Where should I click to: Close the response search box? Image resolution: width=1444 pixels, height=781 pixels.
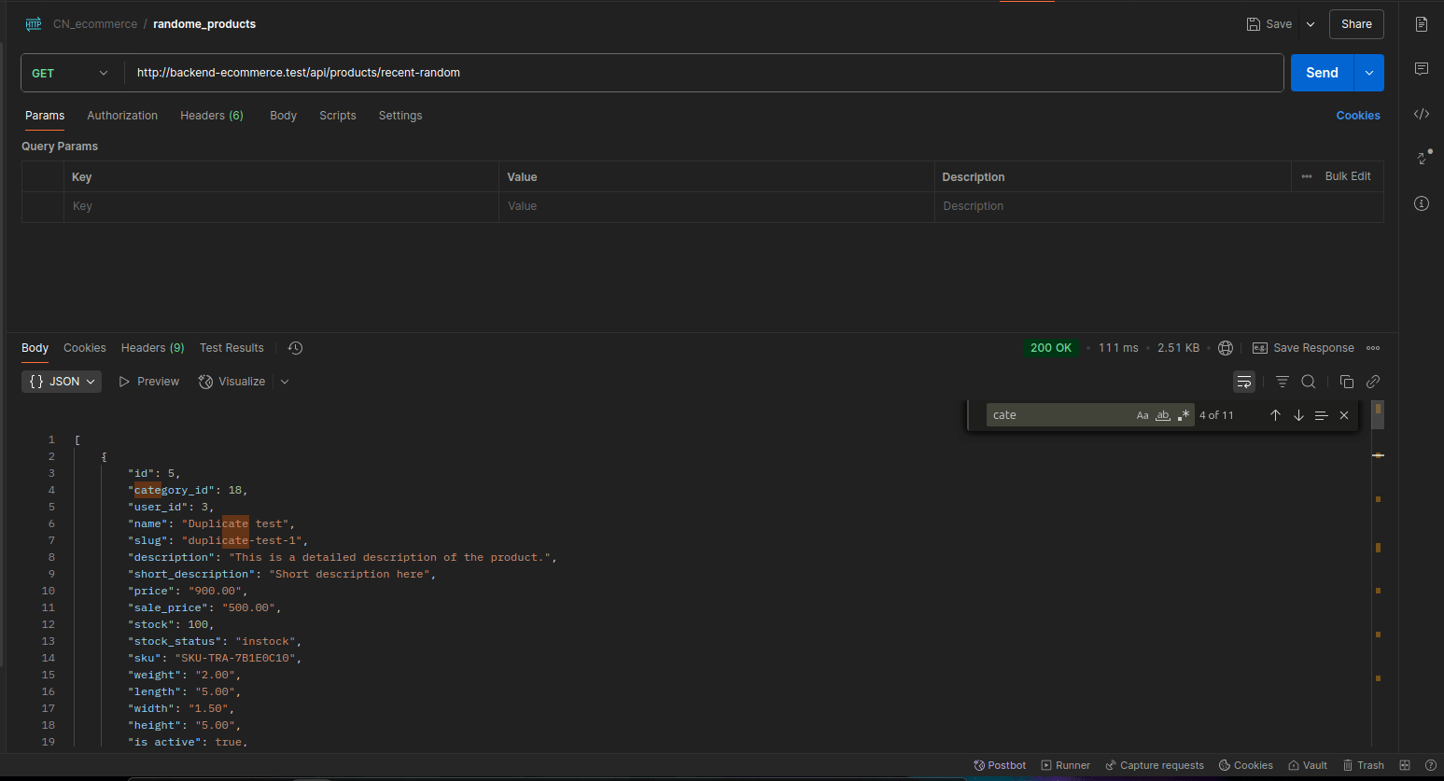click(1344, 415)
